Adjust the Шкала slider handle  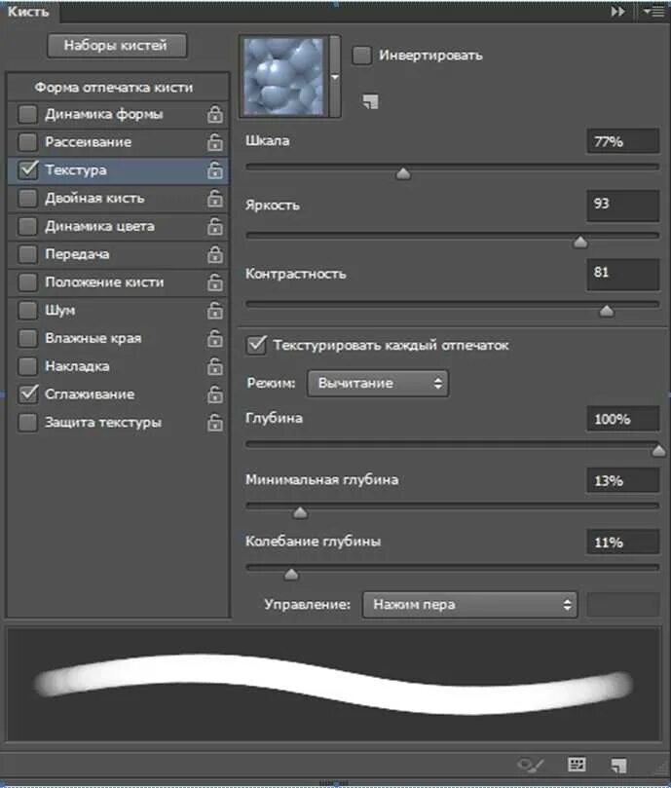(x=403, y=174)
